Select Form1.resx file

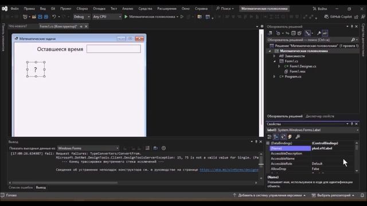point(298,72)
